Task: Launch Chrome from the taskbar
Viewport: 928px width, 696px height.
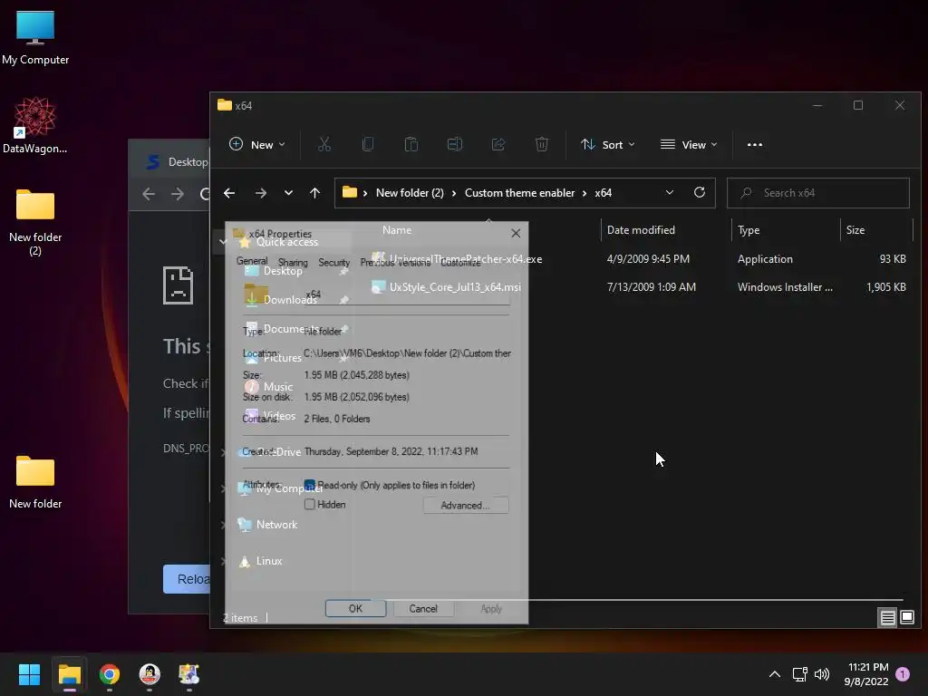Action: pos(109,674)
